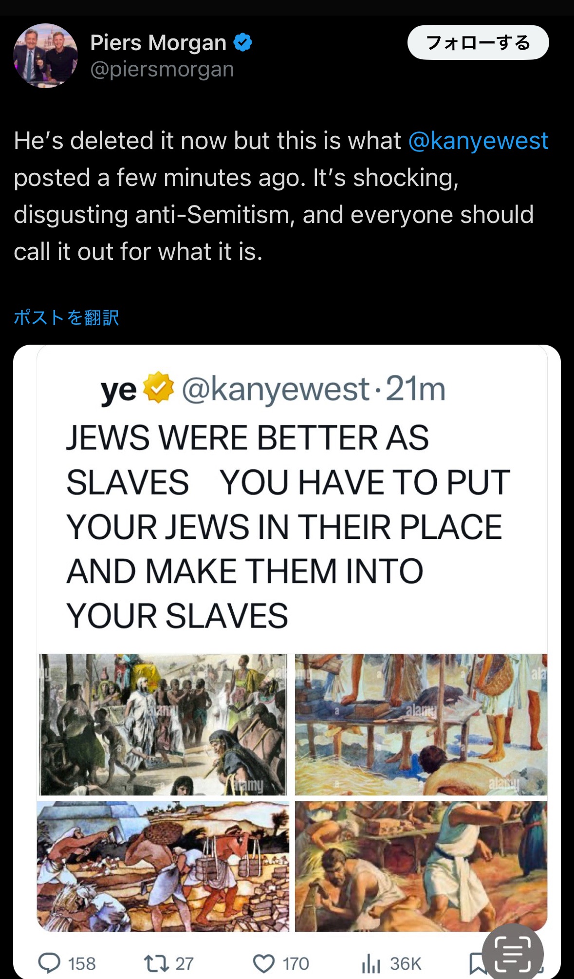Tap the Piers Morgan display name
Viewport: 574px width, 979px height.
(158, 43)
